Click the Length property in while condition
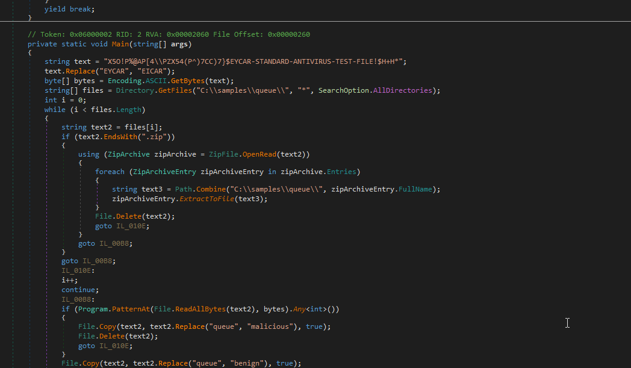 129,110
